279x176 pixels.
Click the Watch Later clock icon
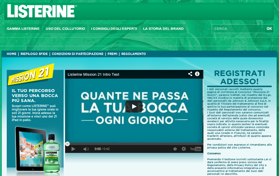coord(175,149)
